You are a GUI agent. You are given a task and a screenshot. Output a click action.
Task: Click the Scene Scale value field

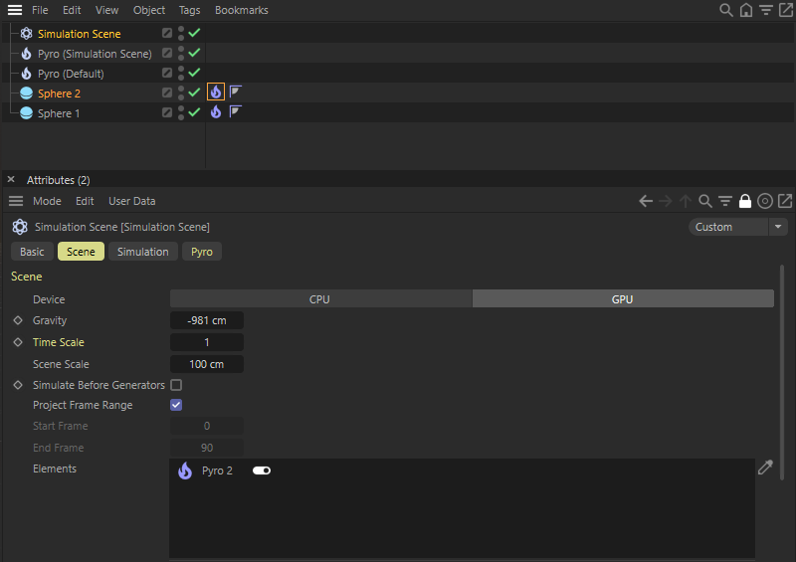207,364
